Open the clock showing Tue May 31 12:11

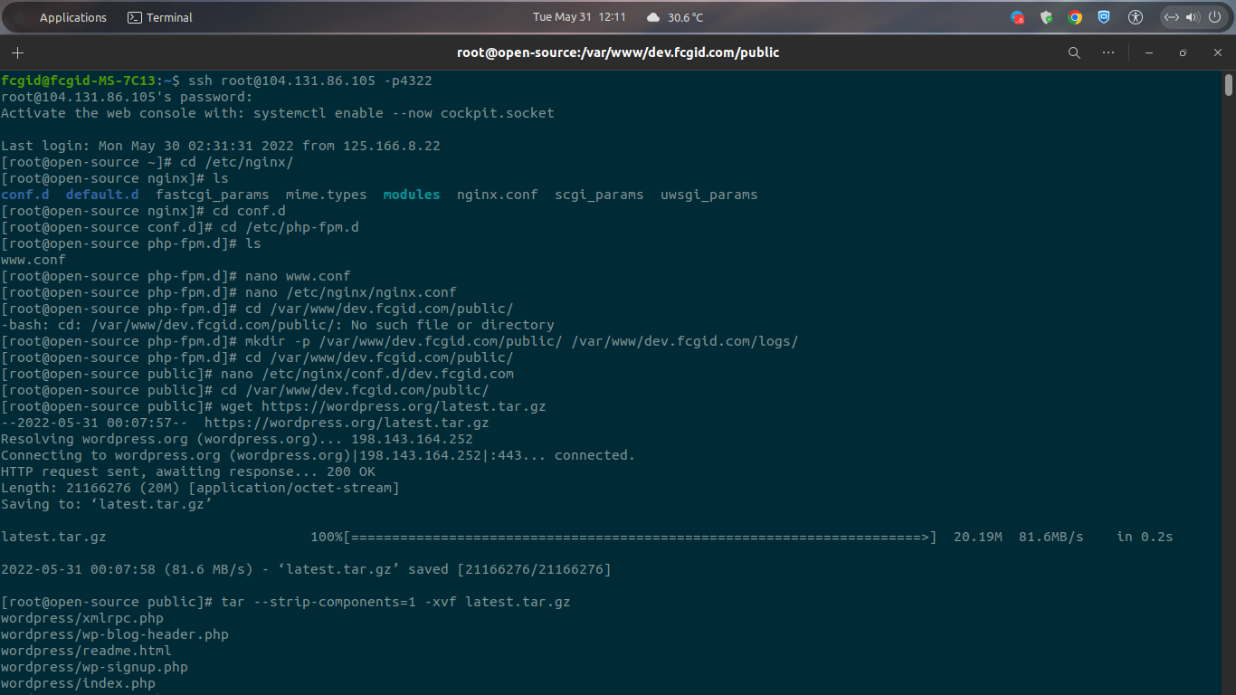[x=579, y=17]
